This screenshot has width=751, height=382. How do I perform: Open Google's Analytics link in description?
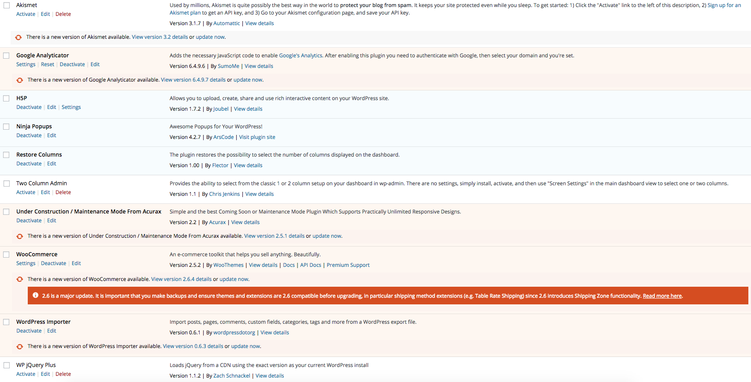tap(301, 56)
